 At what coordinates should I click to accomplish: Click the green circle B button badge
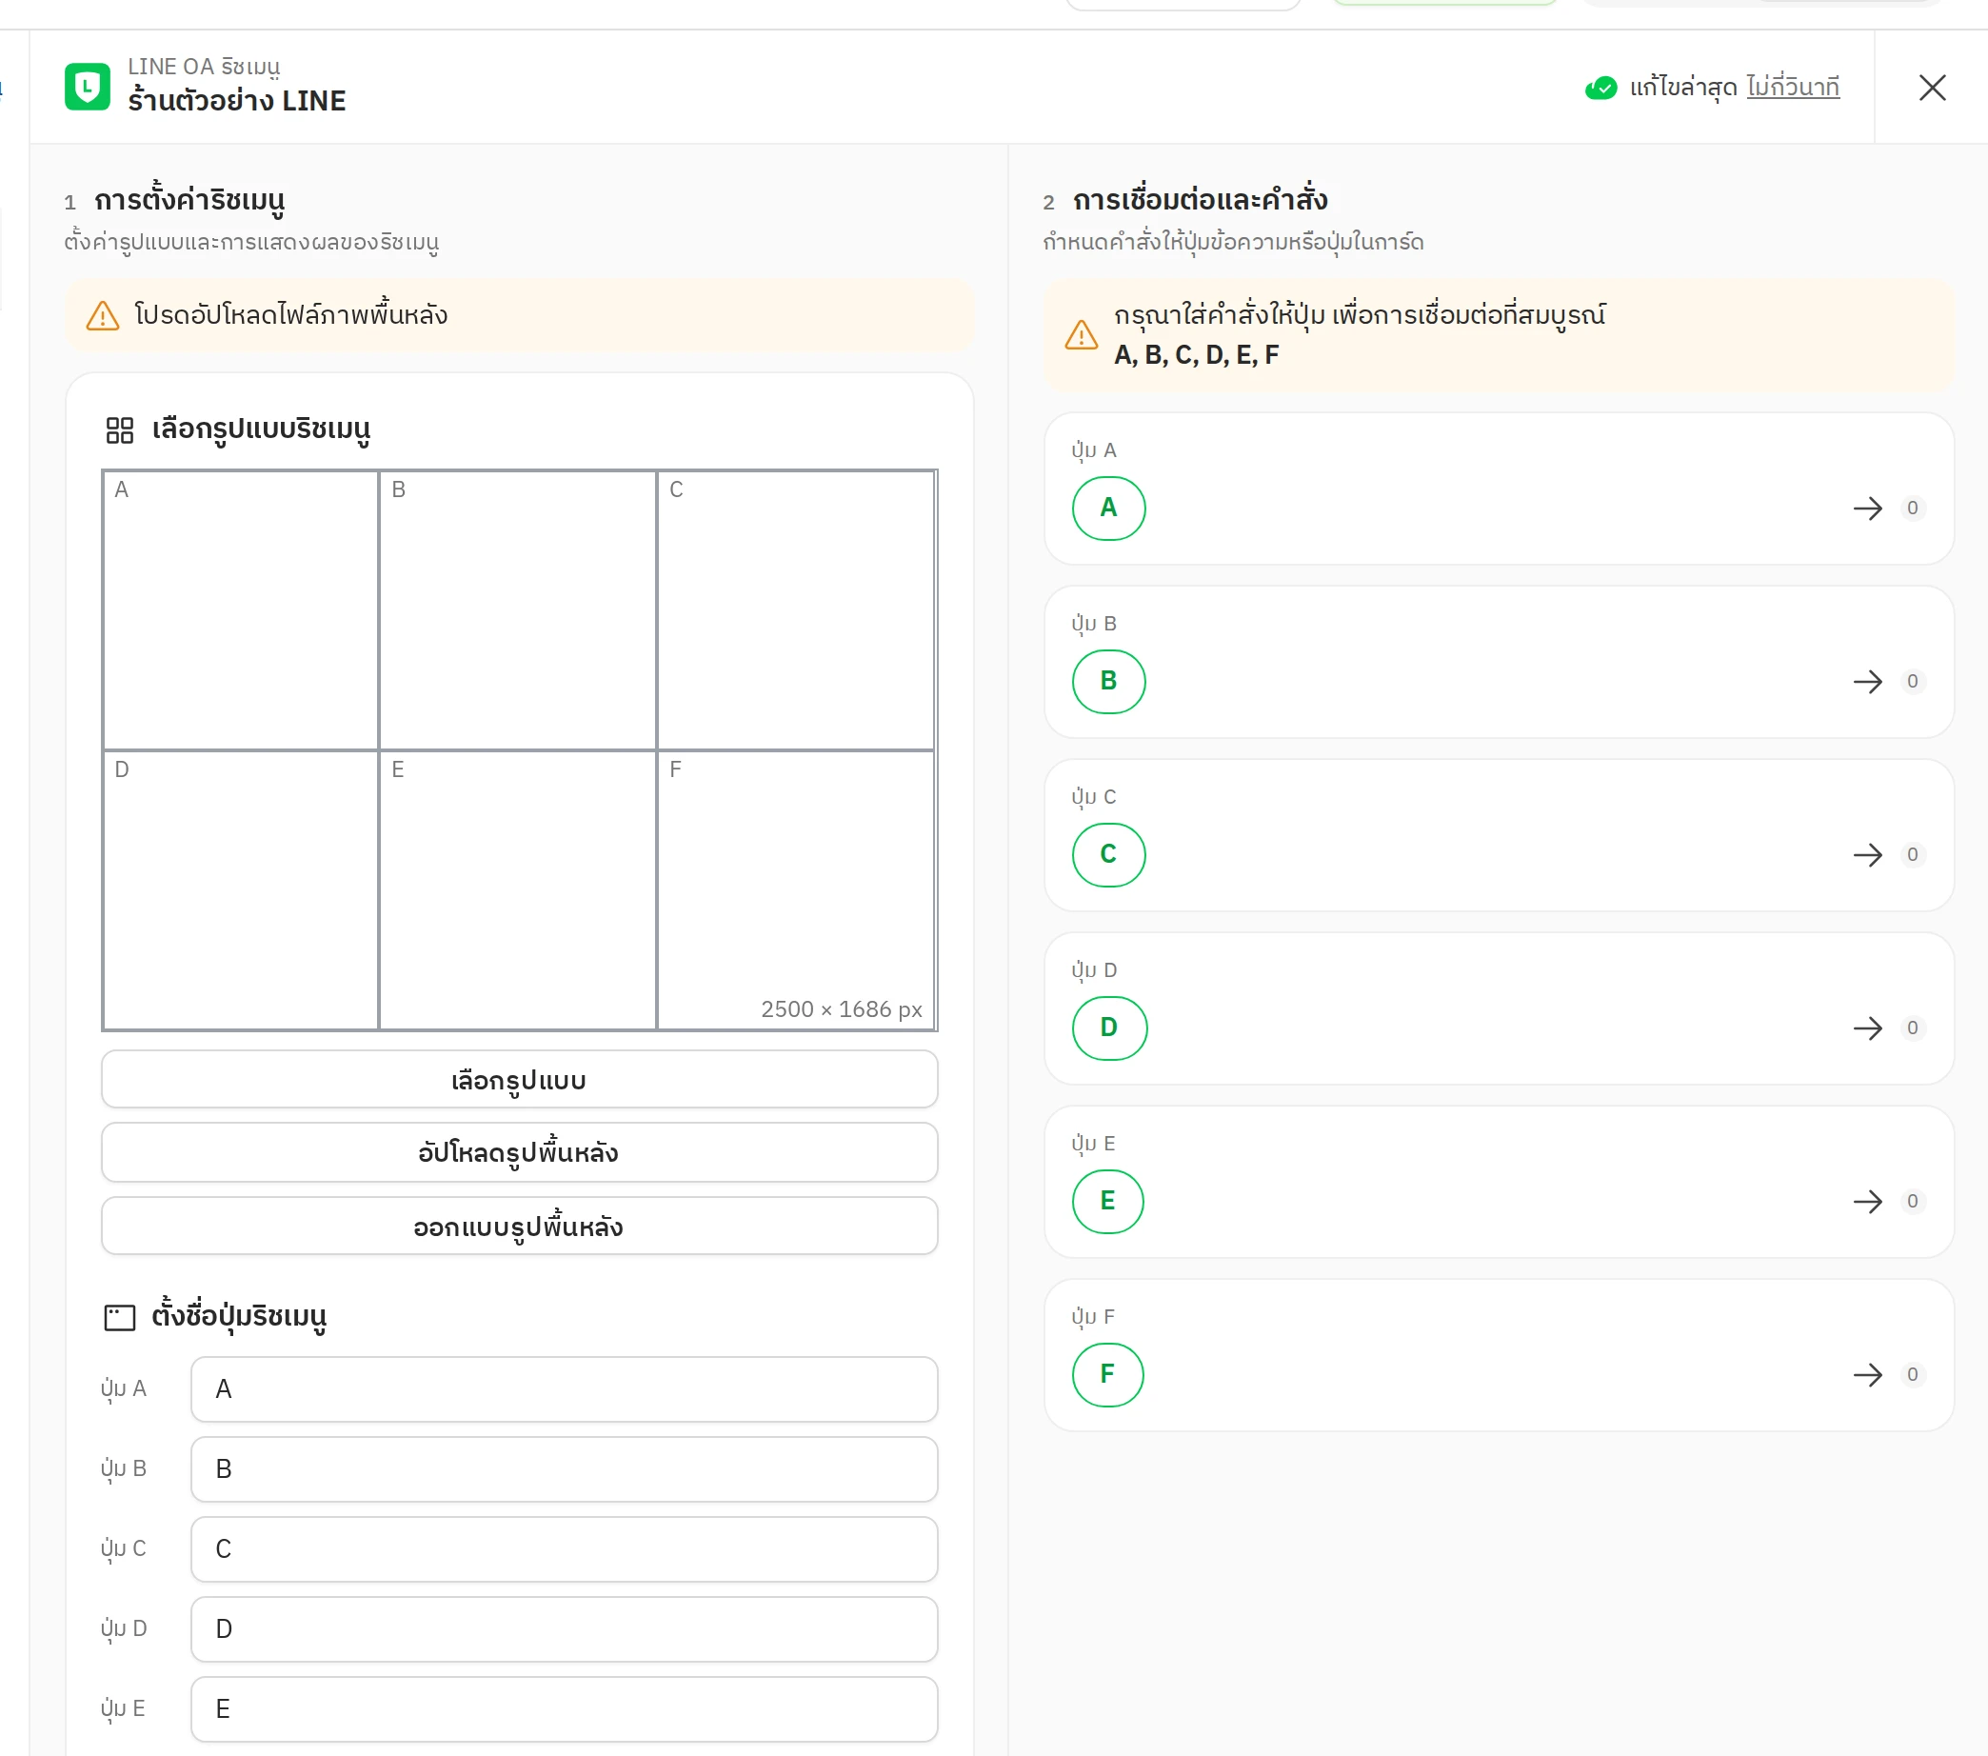tap(1108, 681)
